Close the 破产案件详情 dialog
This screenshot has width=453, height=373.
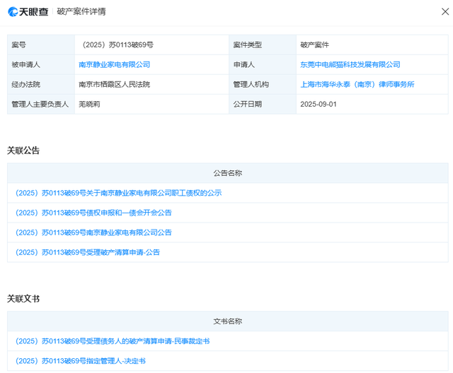(x=445, y=11)
